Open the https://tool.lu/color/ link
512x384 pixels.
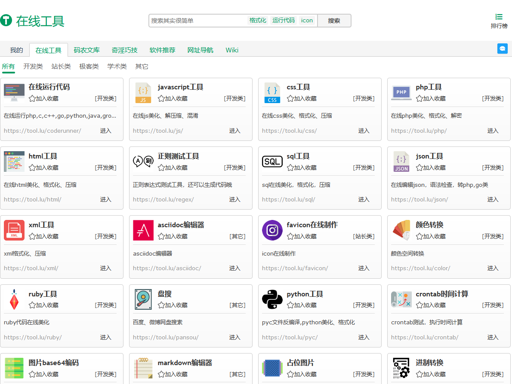[x=421, y=268]
